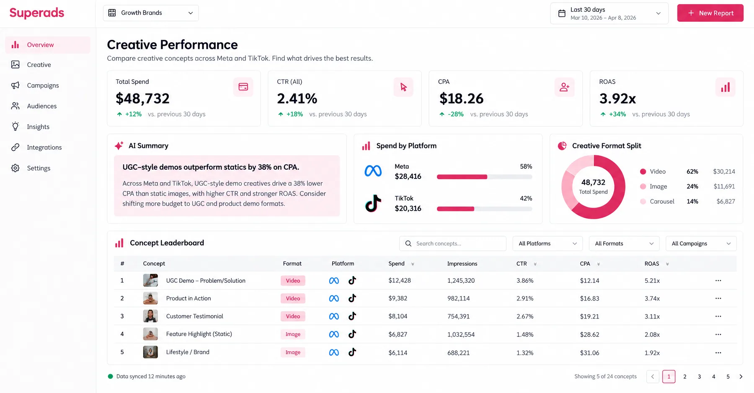The height and width of the screenshot is (393, 754).
Task: Open the Growth Brands workspace dropdown
Action: point(151,13)
